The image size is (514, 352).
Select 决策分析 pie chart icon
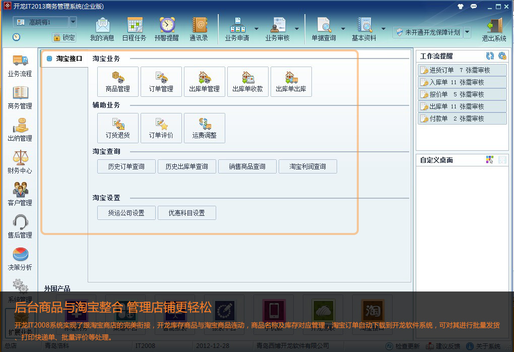coord(20,259)
